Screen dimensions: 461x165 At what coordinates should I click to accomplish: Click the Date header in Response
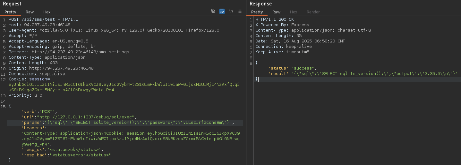pos(300,41)
